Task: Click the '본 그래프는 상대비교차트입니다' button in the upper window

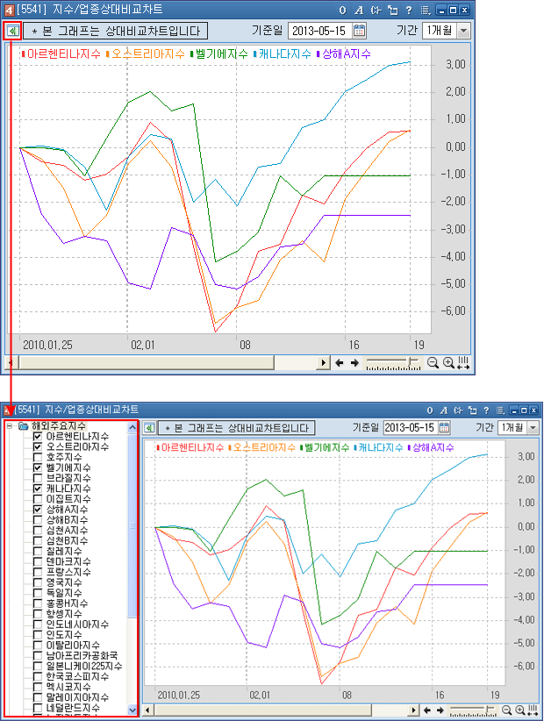Action: coord(117,31)
